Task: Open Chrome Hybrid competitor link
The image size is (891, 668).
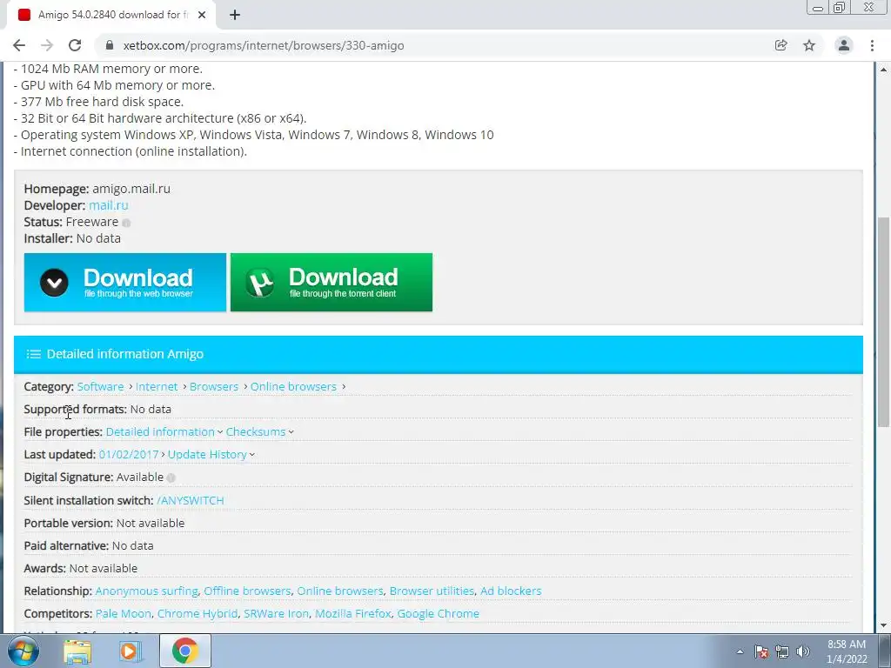Action: pos(198,613)
